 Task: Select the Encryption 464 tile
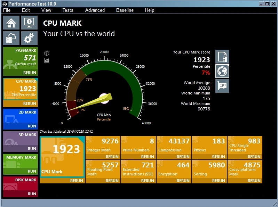(174, 169)
